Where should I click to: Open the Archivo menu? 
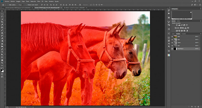pos(7,1)
